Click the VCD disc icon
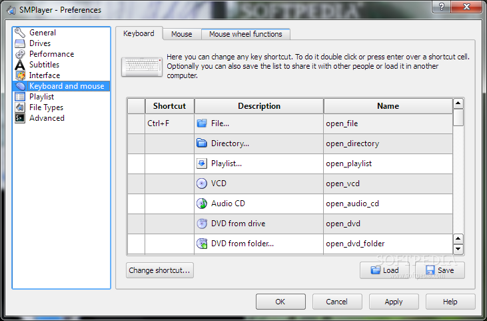Image resolution: width=487 pixels, height=321 pixels. click(202, 184)
